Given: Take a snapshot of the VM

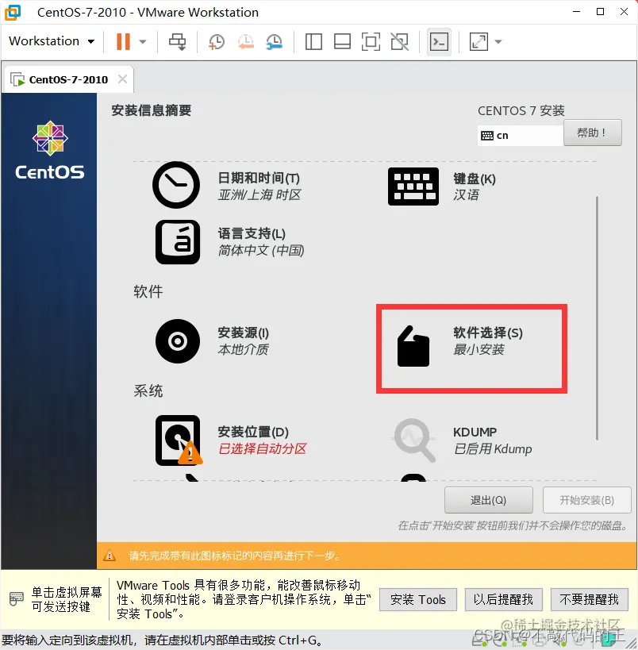Looking at the screenshot, I should [216, 41].
